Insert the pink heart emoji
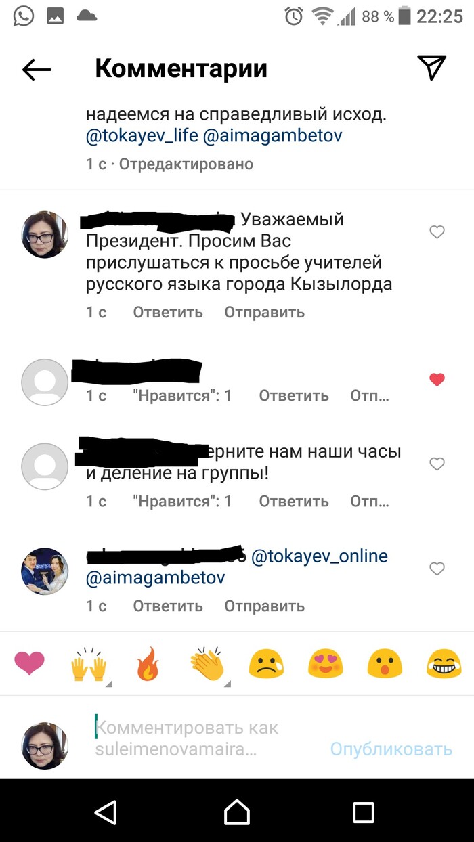The height and width of the screenshot is (842, 474). pos(29,664)
